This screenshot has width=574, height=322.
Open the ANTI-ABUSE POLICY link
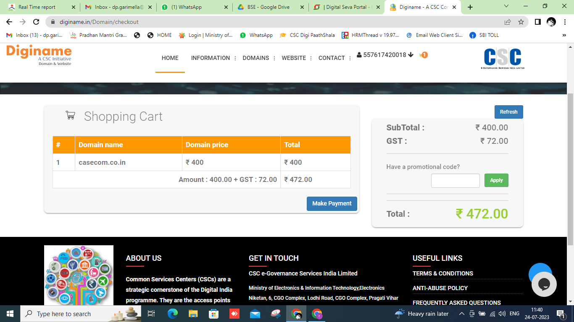pos(440,288)
